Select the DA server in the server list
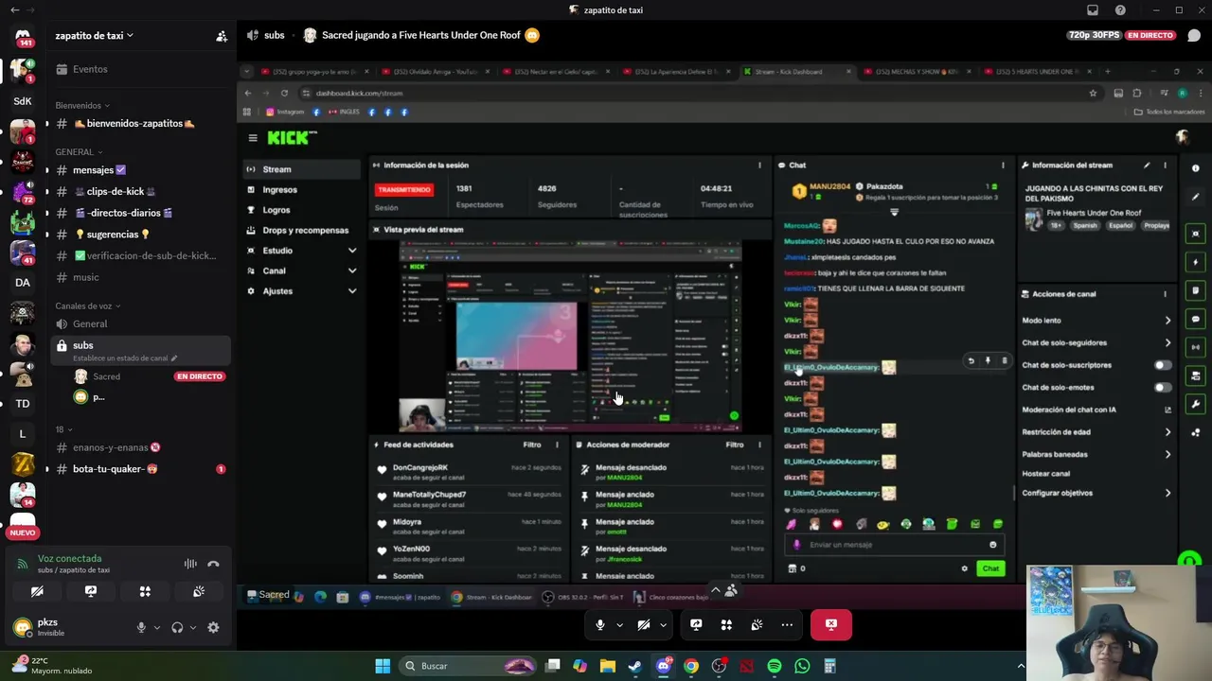The width and height of the screenshot is (1212, 681). [x=23, y=282]
